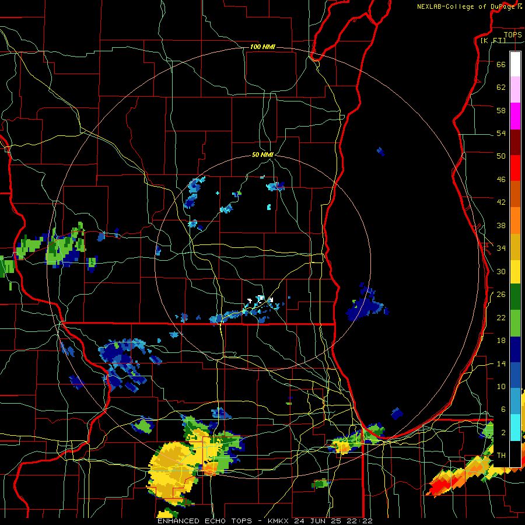The height and width of the screenshot is (525, 525).
Task: Select the medium blue legend swatch
Action: tap(515, 375)
